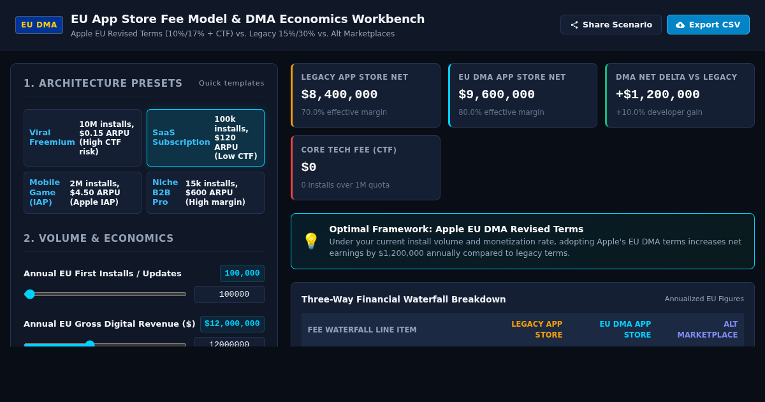Click the DMA Net Delta vs Legacy card

[x=680, y=95]
